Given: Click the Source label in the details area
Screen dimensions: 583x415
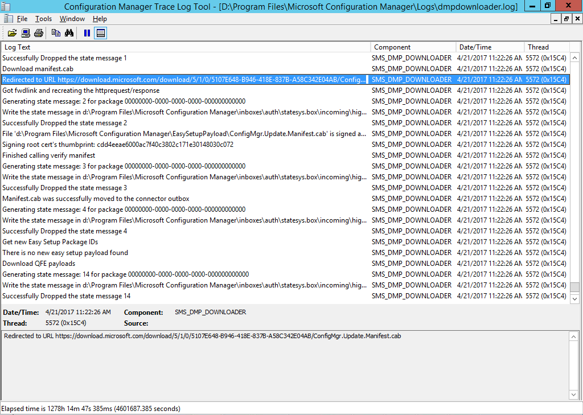Looking at the screenshot, I should coord(136,323).
